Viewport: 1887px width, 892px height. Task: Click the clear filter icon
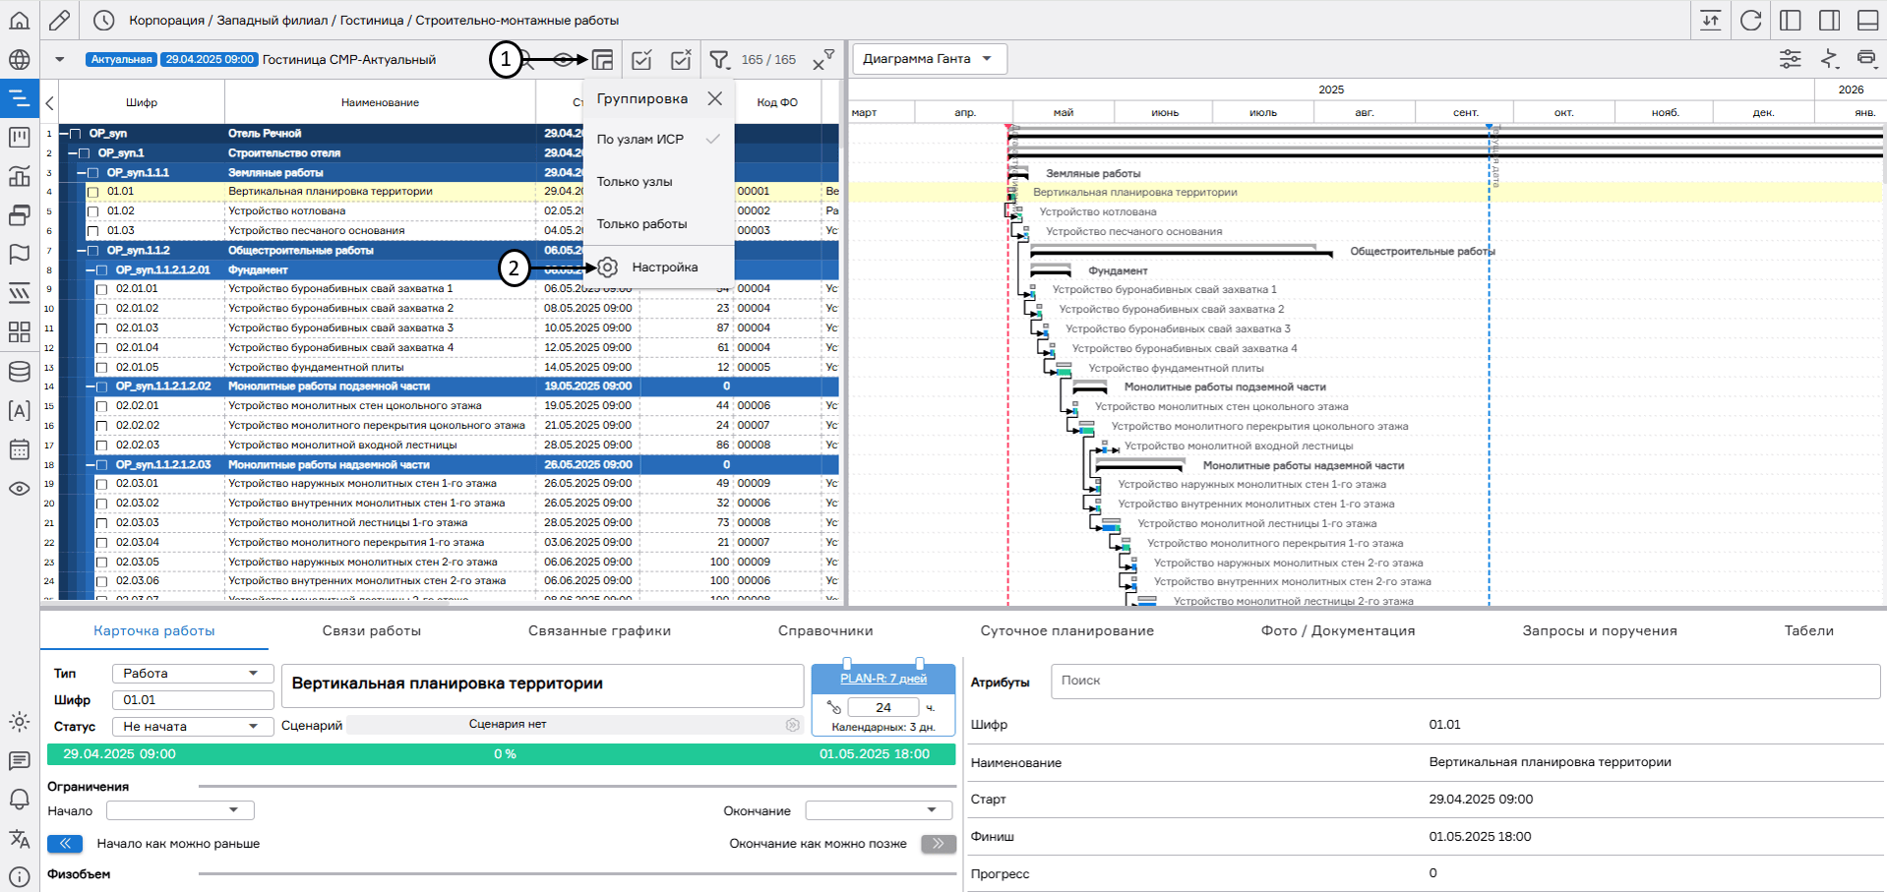tap(822, 61)
